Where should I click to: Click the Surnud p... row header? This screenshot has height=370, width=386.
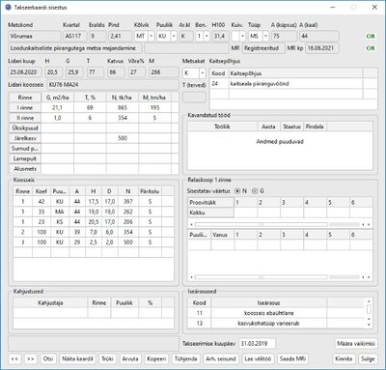[25, 149]
